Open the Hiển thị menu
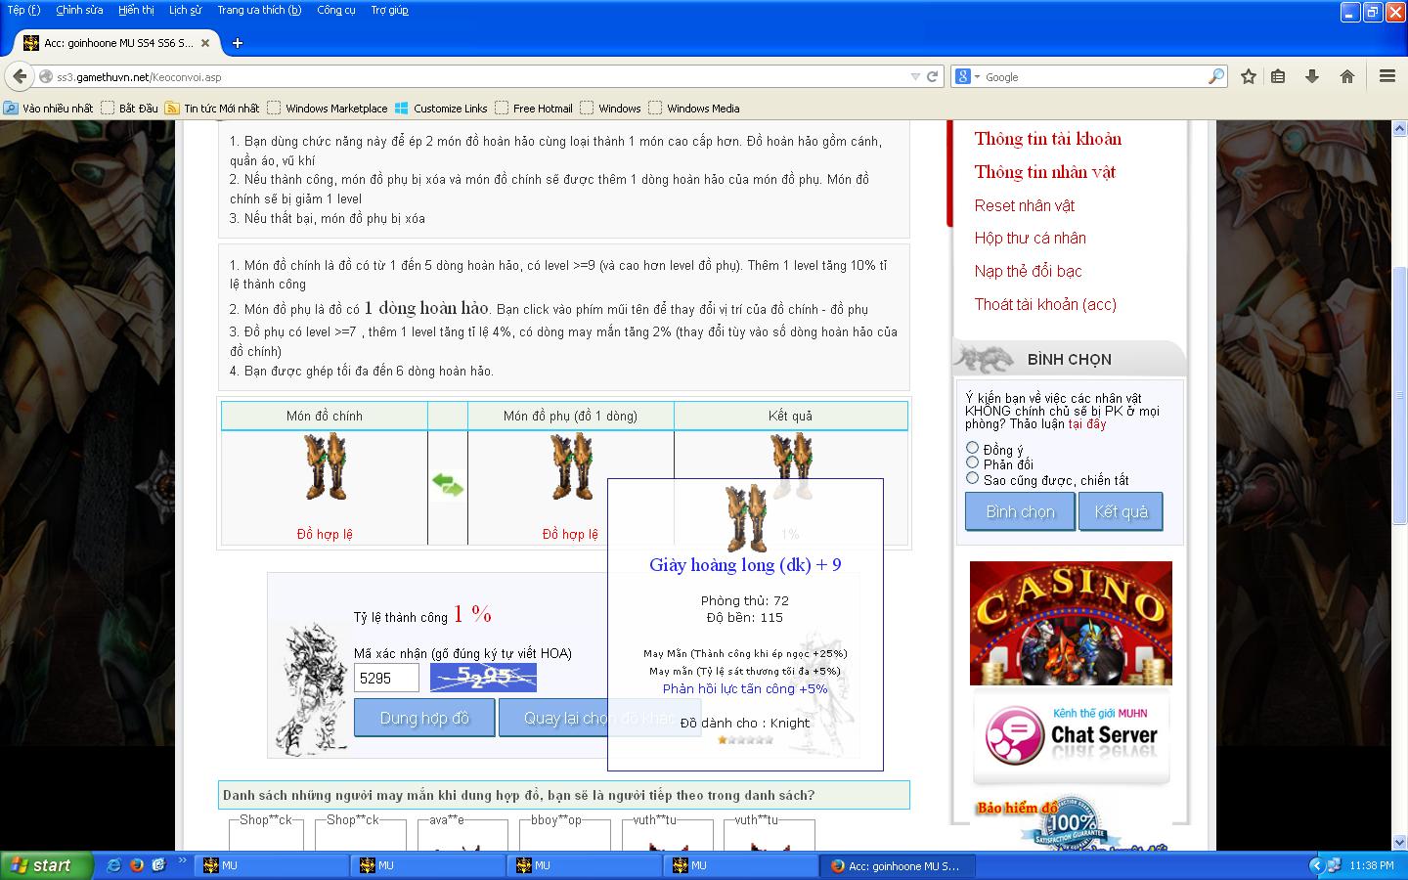The image size is (1408, 880). [136, 10]
